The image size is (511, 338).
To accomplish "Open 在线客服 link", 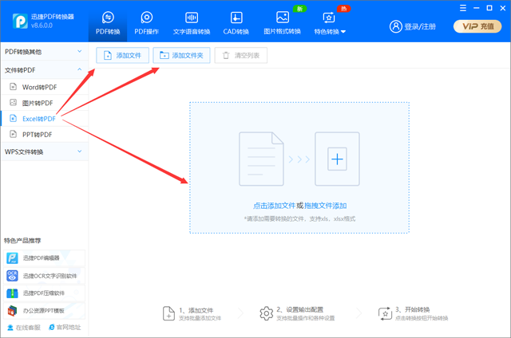I will (x=24, y=328).
